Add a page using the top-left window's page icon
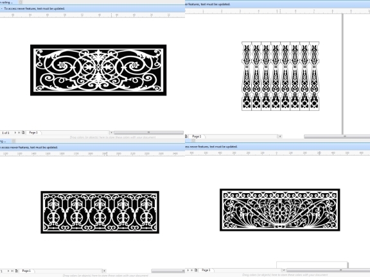 (x=23, y=133)
